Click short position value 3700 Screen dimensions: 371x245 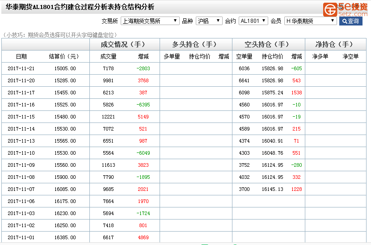[x=244, y=189]
